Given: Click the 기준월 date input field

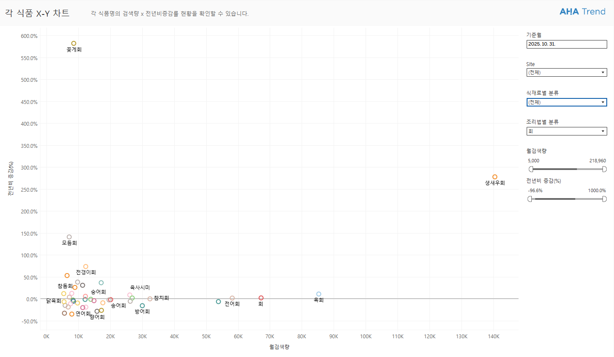Looking at the screenshot, I should tap(566, 44).
